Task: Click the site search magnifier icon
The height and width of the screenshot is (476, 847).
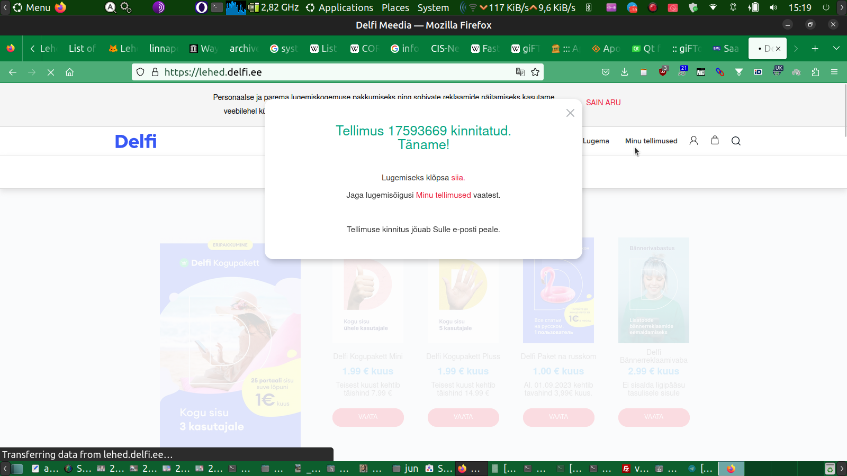Action: pos(736,141)
